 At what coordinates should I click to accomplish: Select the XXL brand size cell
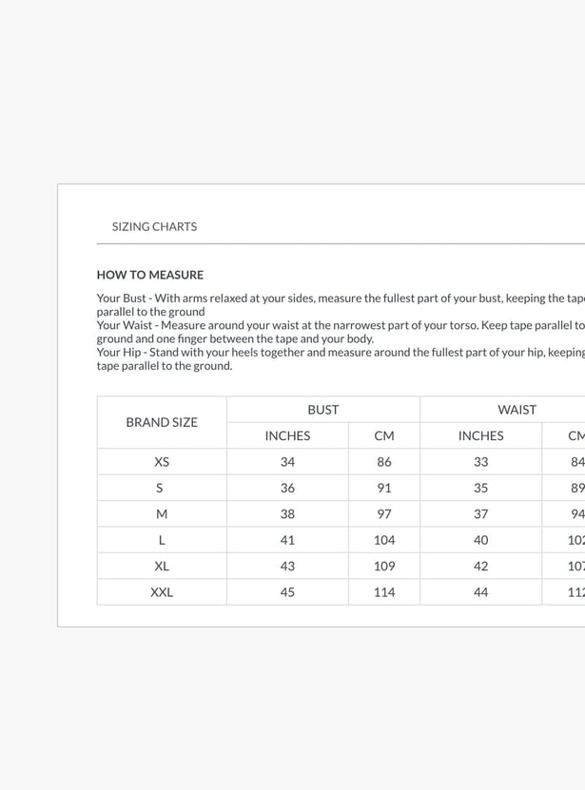coord(162,592)
